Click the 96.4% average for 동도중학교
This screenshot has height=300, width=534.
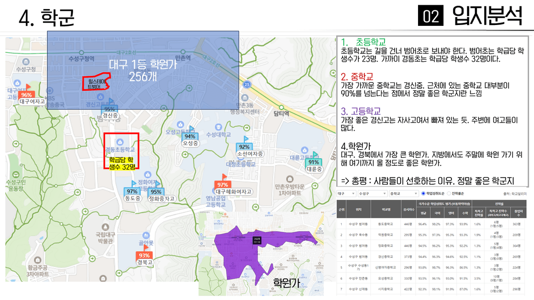coord(422,224)
